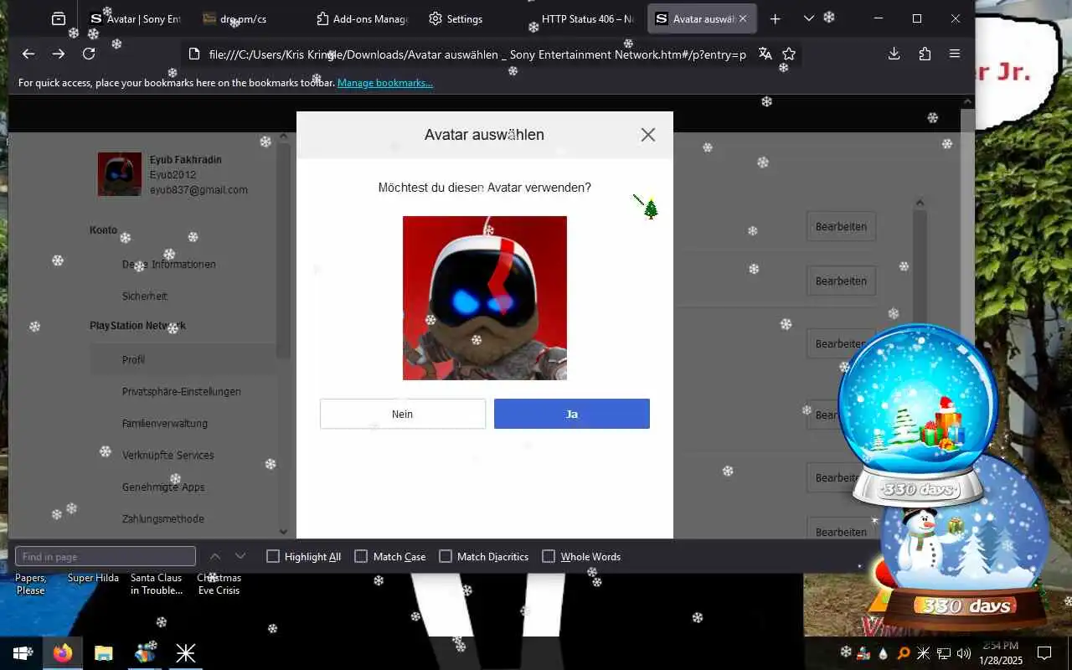Click the Firefox icon in the taskbar
Image resolution: width=1072 pixels, height=670 pixels.
(x=63, y=653)
